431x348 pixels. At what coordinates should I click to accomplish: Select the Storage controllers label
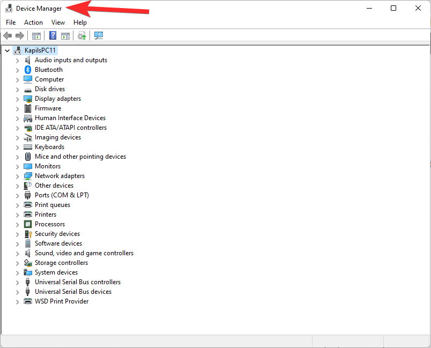click(61, 263)
